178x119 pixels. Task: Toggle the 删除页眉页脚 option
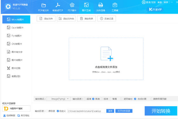point(158,99)
